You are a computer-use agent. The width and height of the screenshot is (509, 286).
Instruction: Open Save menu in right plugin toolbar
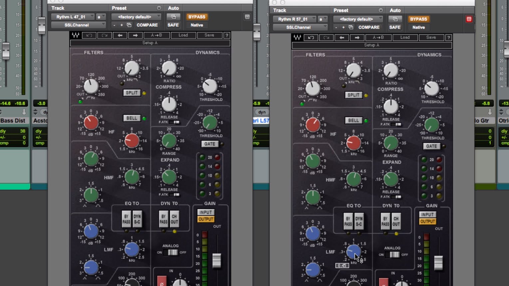pyautogui.click(x=431, y=38)
